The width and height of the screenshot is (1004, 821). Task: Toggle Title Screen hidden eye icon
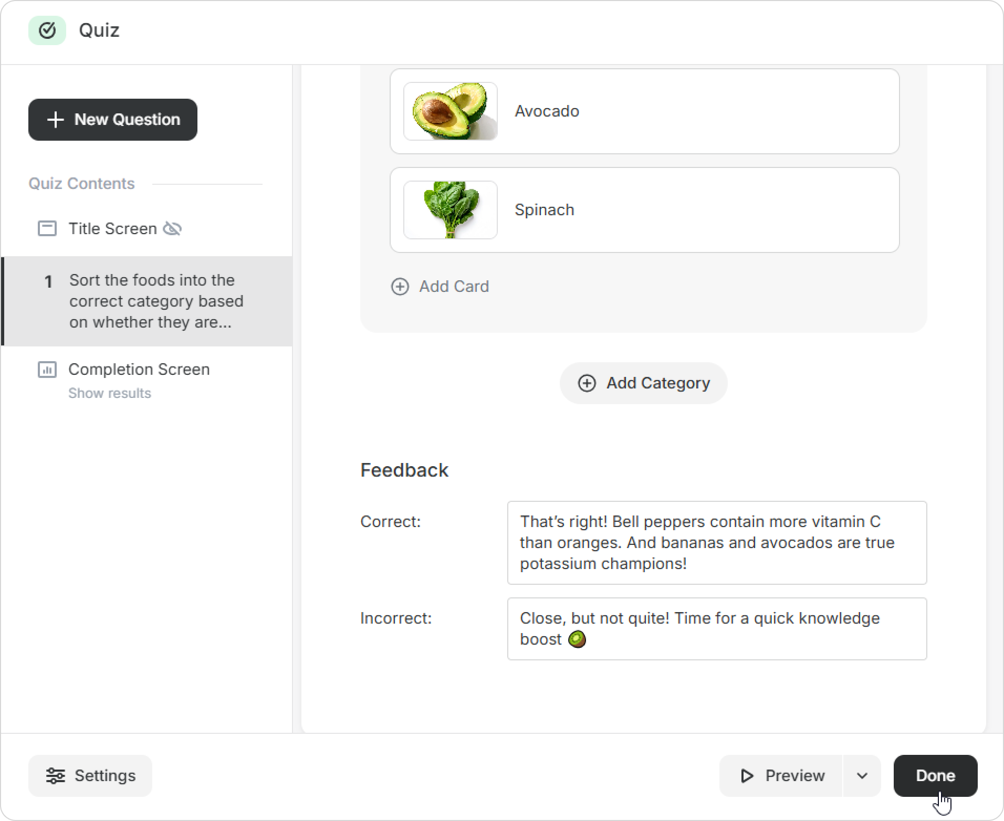click(172, 229)
